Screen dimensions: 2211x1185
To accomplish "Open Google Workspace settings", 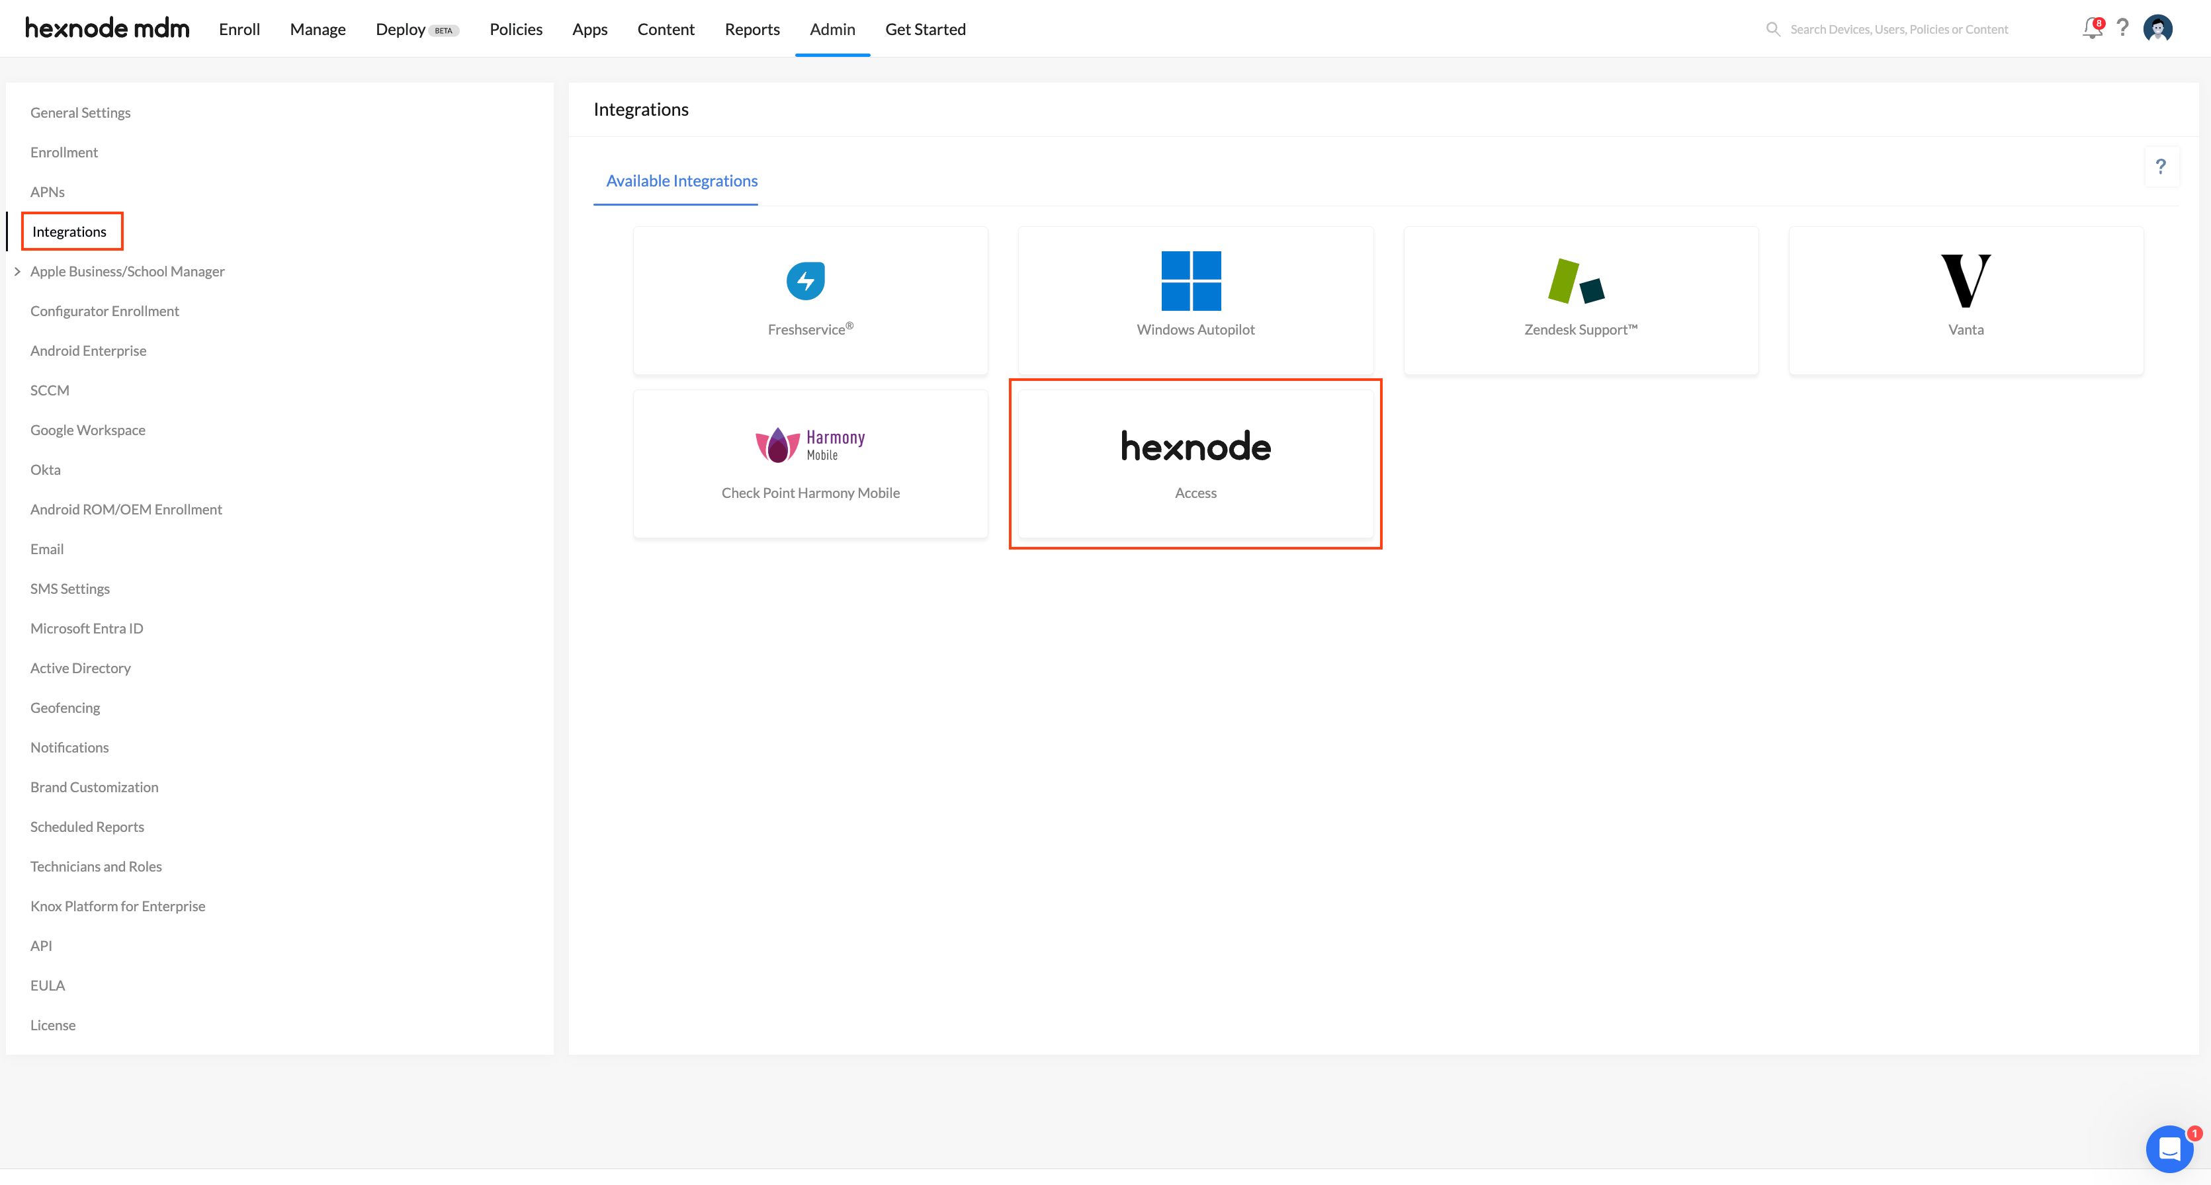I will click(x=87, y=430).
